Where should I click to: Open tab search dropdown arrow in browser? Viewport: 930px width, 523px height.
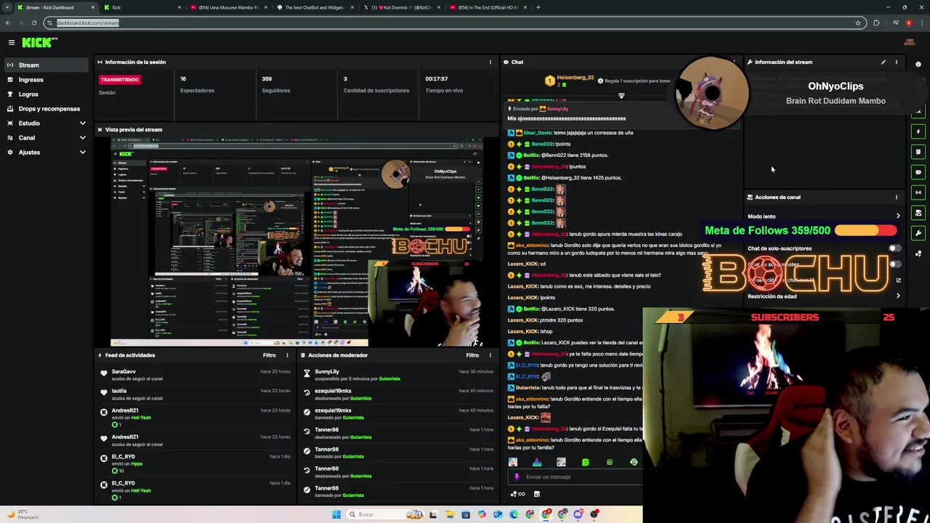point(8,7)
